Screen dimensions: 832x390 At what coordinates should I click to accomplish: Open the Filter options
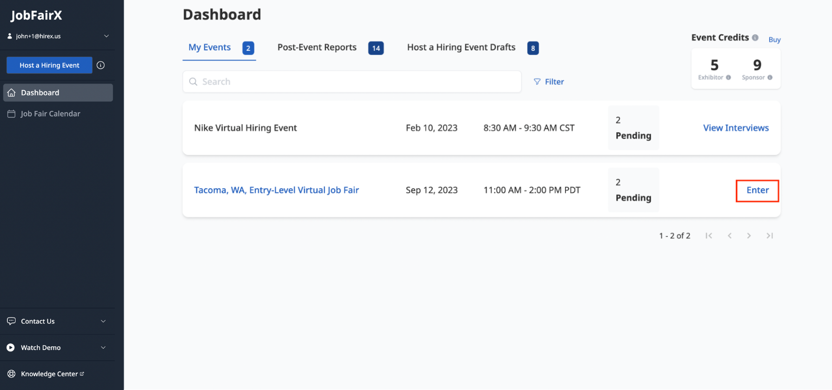coord(549,81)
